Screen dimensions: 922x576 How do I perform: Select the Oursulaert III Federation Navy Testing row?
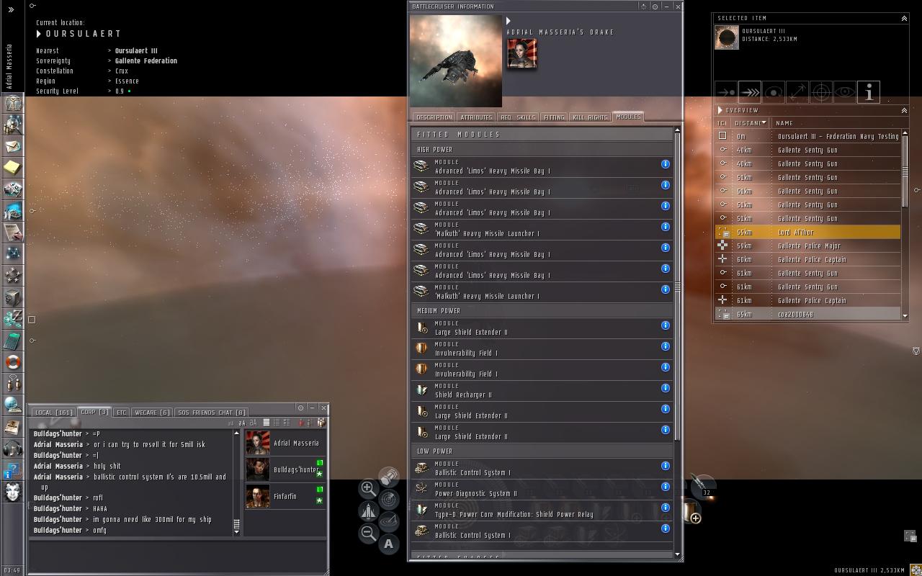point(807,137)
